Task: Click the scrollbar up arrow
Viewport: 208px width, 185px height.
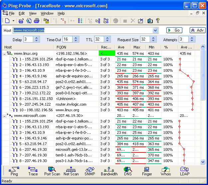Action: point(203,46)
